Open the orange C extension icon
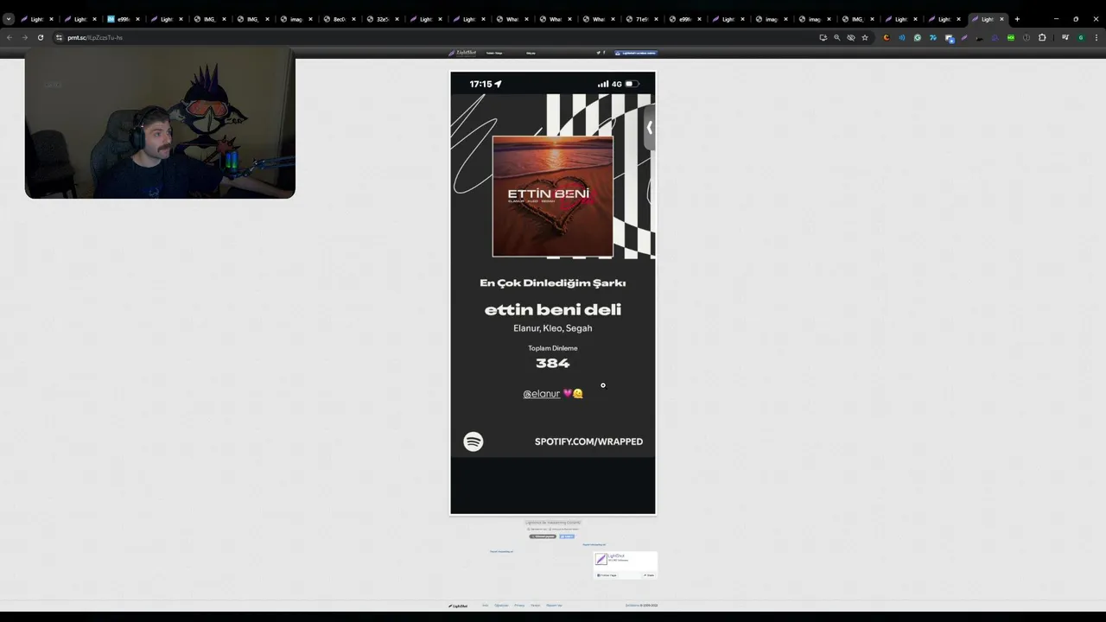Screen dimensions: 1106x622 click(887, 37)
